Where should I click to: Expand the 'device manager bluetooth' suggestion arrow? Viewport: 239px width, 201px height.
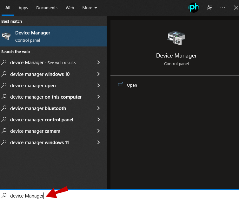[98, 108]
